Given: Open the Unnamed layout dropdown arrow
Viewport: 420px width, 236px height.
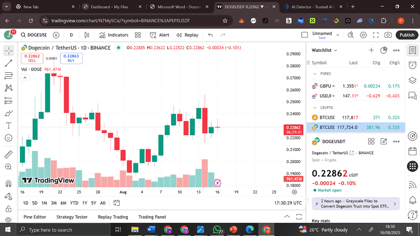Looking at the screenshot, I should [338, 35].
